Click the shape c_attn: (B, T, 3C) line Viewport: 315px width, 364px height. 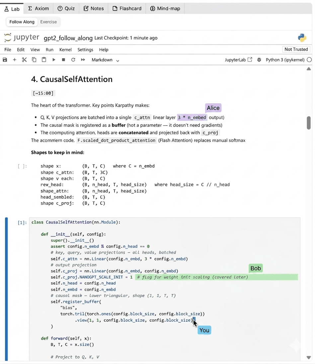pyautogui.click(x=74, y=172)
